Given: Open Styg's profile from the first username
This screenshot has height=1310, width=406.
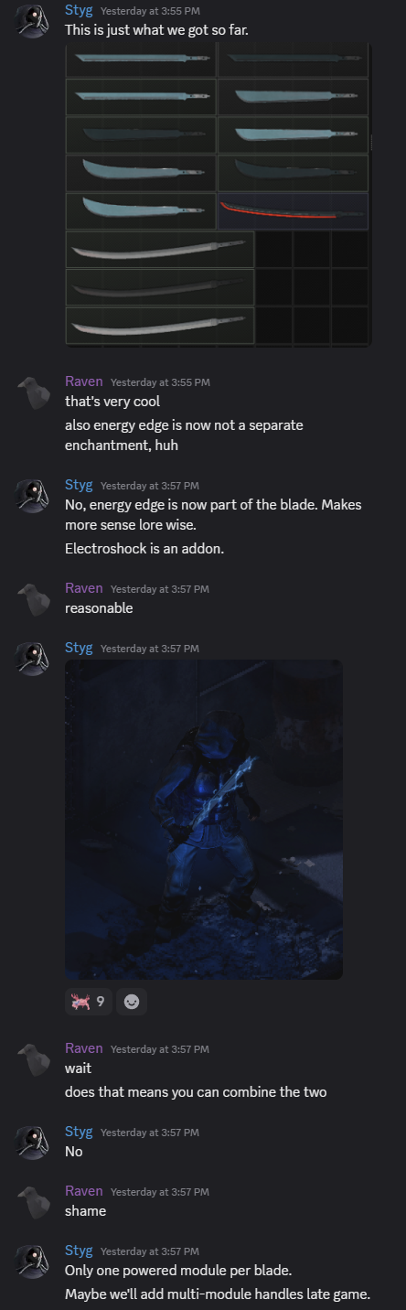Looking at the screenshot, I should (x=79, y=10).
